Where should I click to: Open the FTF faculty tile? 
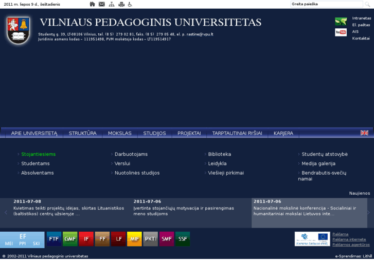click(54, 239)
